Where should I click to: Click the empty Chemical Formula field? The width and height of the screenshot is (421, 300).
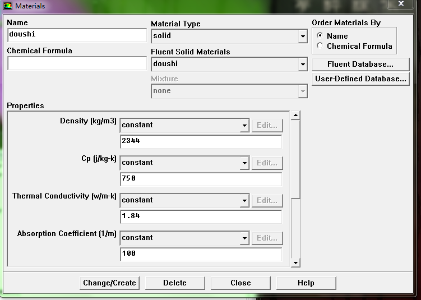(77, 63)
